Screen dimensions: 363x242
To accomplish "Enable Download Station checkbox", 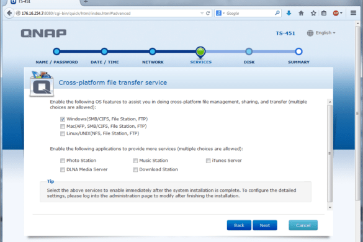I will coord(135,170).
